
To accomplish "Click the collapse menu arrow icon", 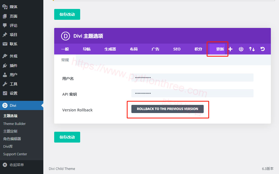I will click(5, 165).
